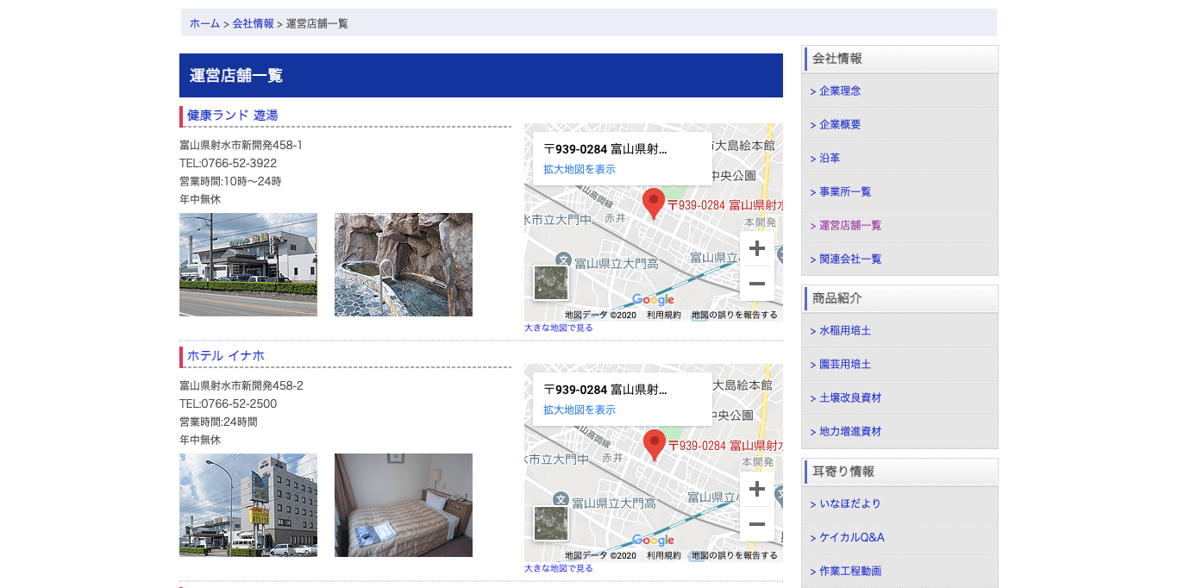Open 会社情報 breadcrumb link
Image resolution: width=1178 pixels, height=588 pixels.
click(253, 23)
